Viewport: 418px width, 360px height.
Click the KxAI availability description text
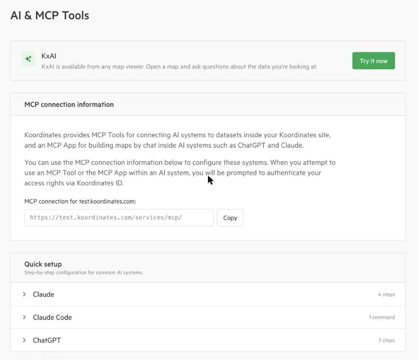coord(179,67)
